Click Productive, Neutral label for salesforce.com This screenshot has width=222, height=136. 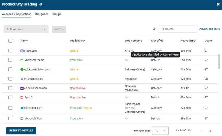[x=81, y=108]
